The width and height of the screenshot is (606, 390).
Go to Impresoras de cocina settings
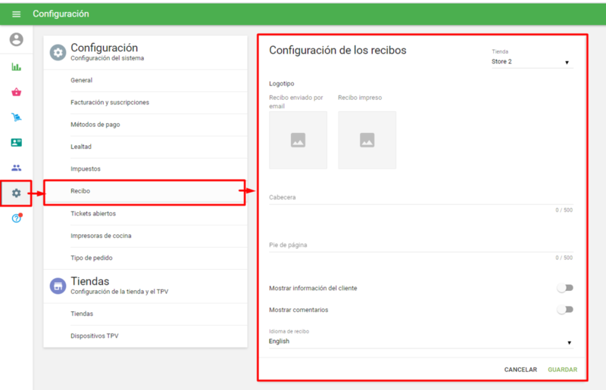pyautogui.click(x=101, y=236)
